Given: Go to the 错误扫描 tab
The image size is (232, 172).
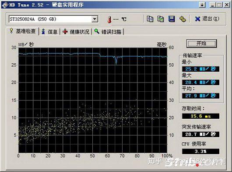Looking at the screenshot, I should click(x=108, y=31).
